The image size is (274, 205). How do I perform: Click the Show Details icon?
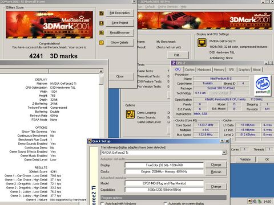[x=102, y=43]
